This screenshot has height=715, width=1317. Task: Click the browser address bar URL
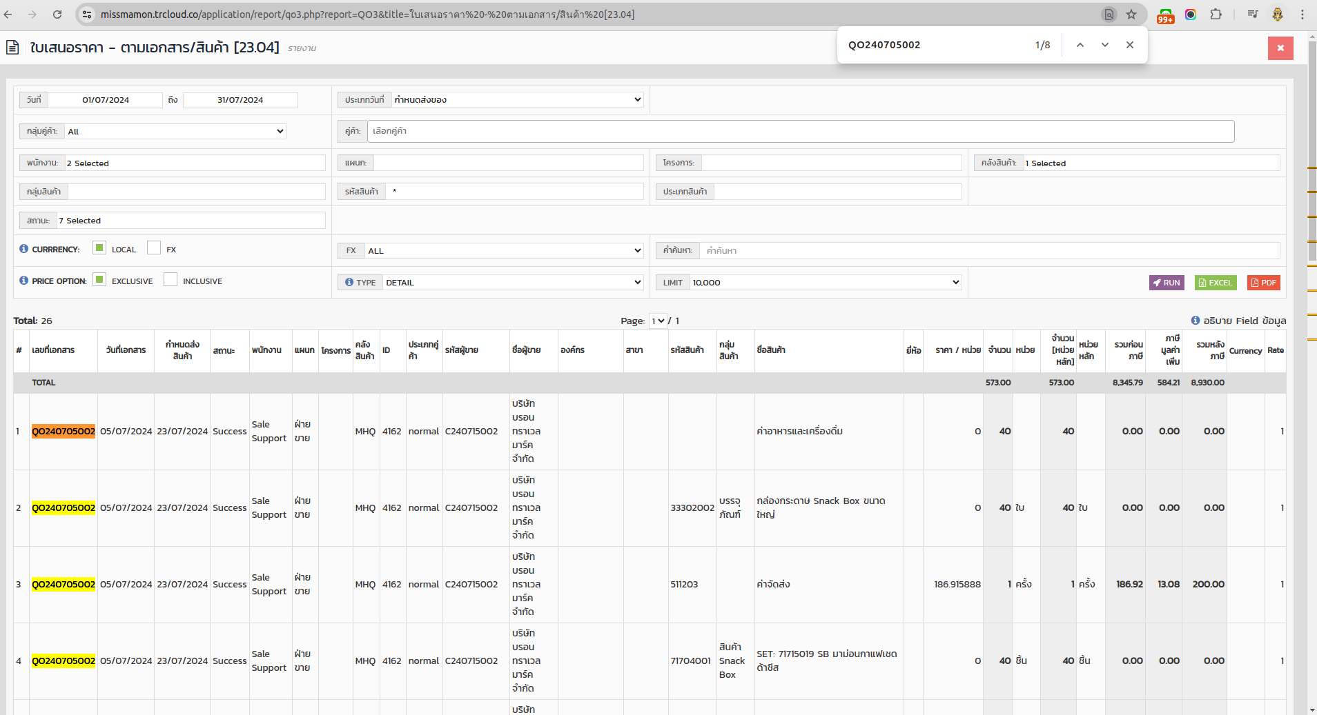pos(367,14)
